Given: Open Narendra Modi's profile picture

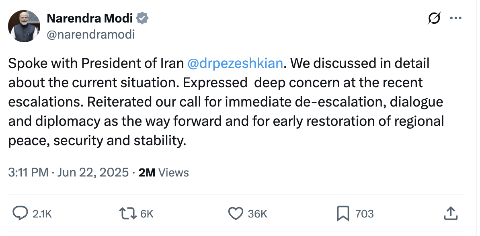Looking at the screenshot, I should pos(24,26).
